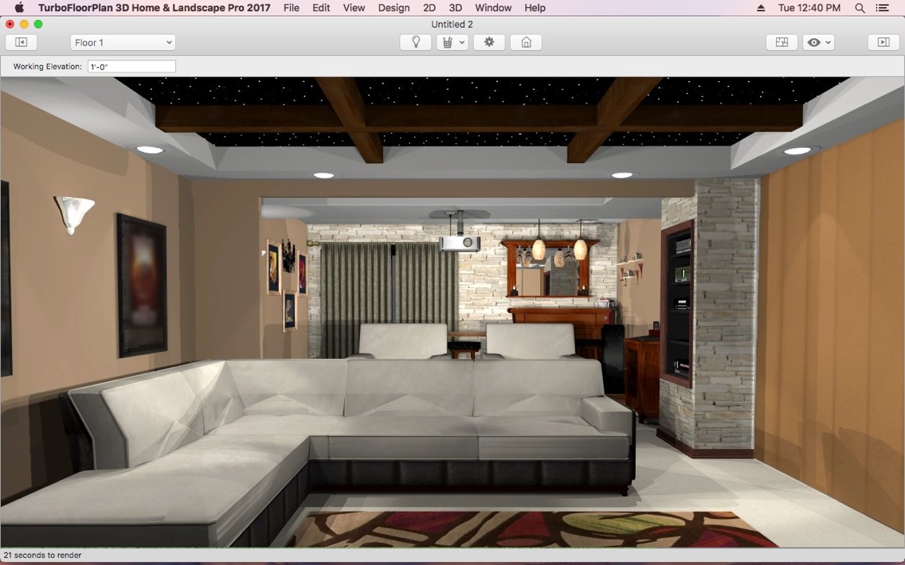Select the floor plan layout icon

(781, 41)
